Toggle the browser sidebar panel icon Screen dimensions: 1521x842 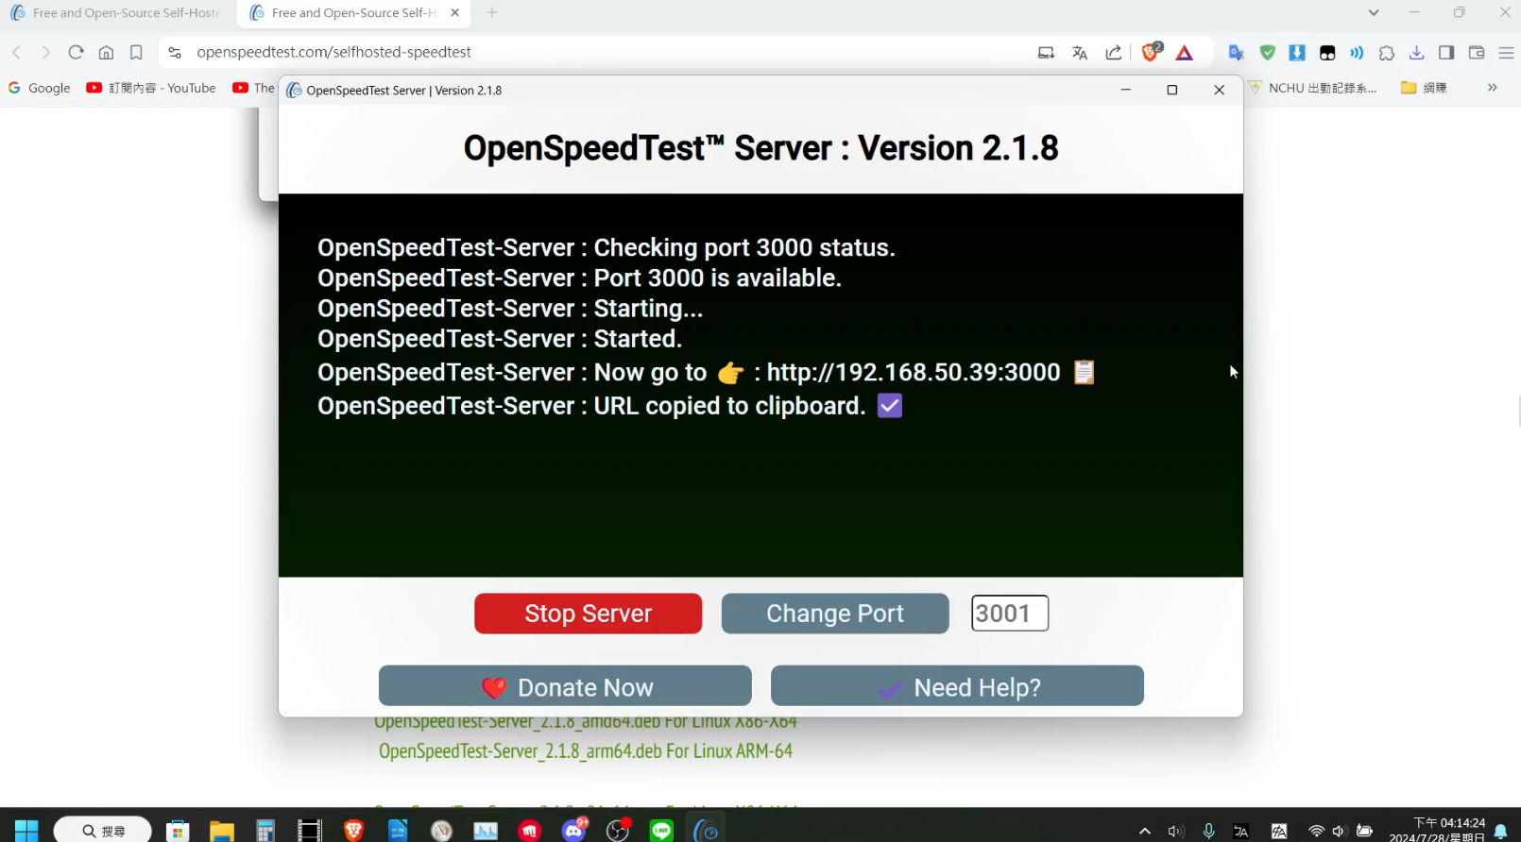pyautogui.click(x=1446, y=53)
